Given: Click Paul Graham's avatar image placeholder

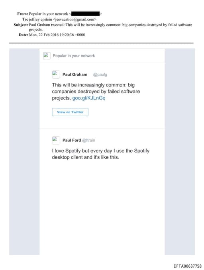Looking at the screenshot, I should [x=56, y=74].
